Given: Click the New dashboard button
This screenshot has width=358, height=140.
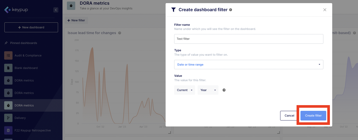Looking at the screenshot, I should pos(31,27).
